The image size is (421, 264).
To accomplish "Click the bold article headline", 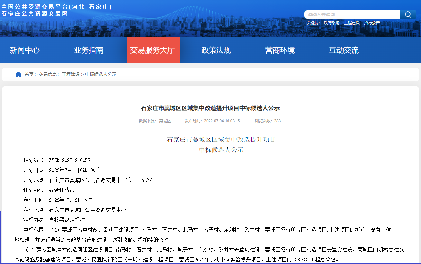I will click(210, 108).
